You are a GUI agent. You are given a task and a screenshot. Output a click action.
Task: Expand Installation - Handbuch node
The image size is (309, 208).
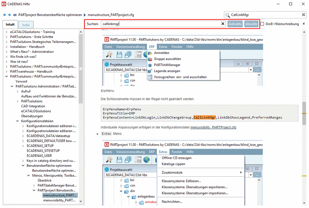pos(7,47)
